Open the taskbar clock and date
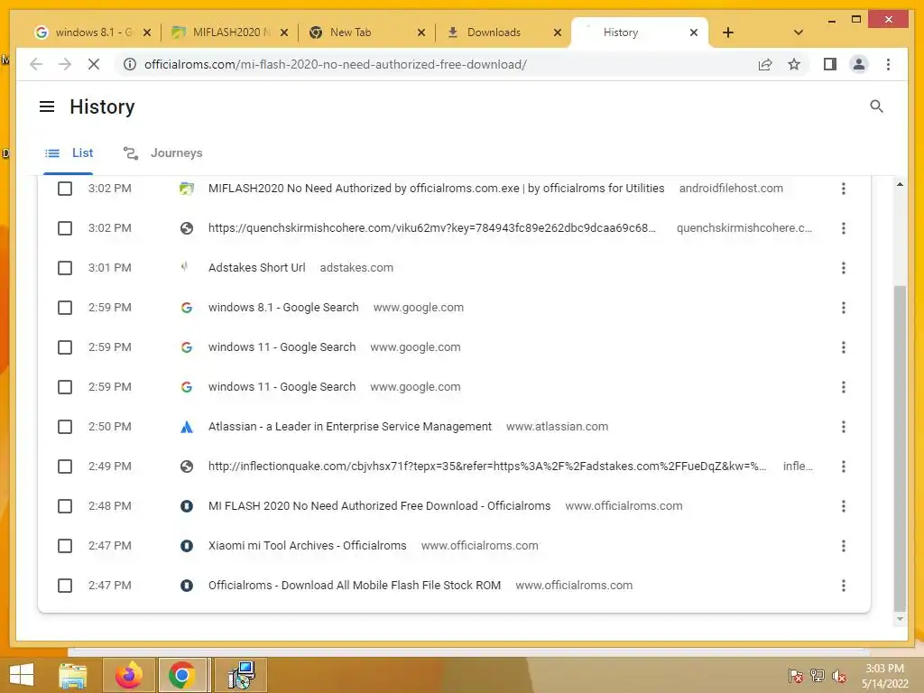 tap(884, 675)
